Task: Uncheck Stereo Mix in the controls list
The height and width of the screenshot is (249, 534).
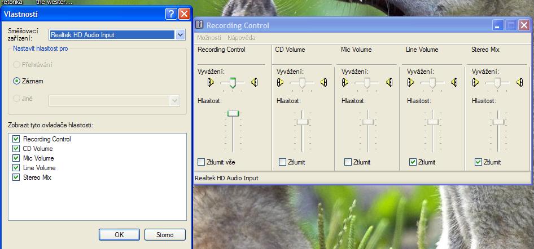Action: point(16,177)
